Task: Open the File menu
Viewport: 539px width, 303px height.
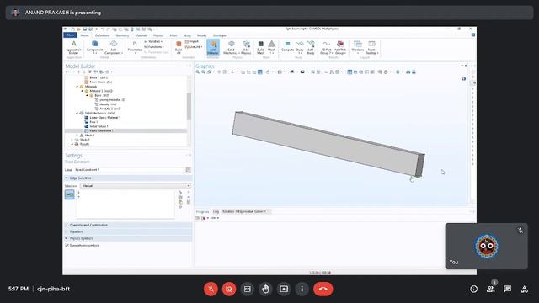Action: (70, 35)
